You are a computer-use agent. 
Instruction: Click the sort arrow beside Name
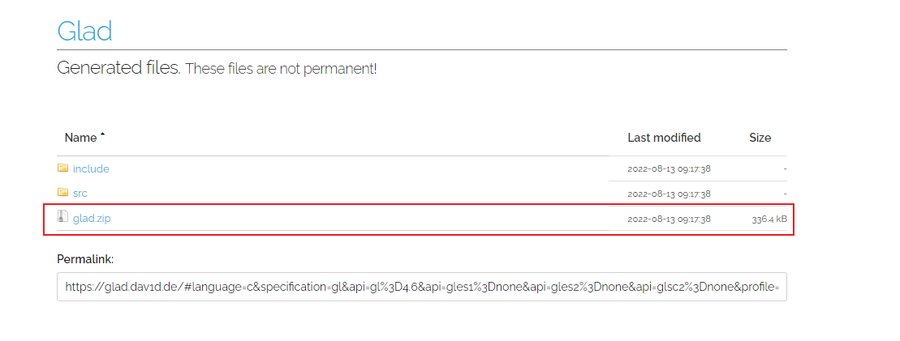(x=103, y=136)
